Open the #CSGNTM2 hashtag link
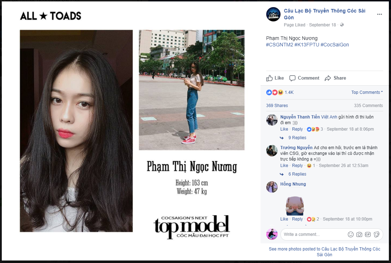This screenshot has width=391, height=263. coord(279,45)
